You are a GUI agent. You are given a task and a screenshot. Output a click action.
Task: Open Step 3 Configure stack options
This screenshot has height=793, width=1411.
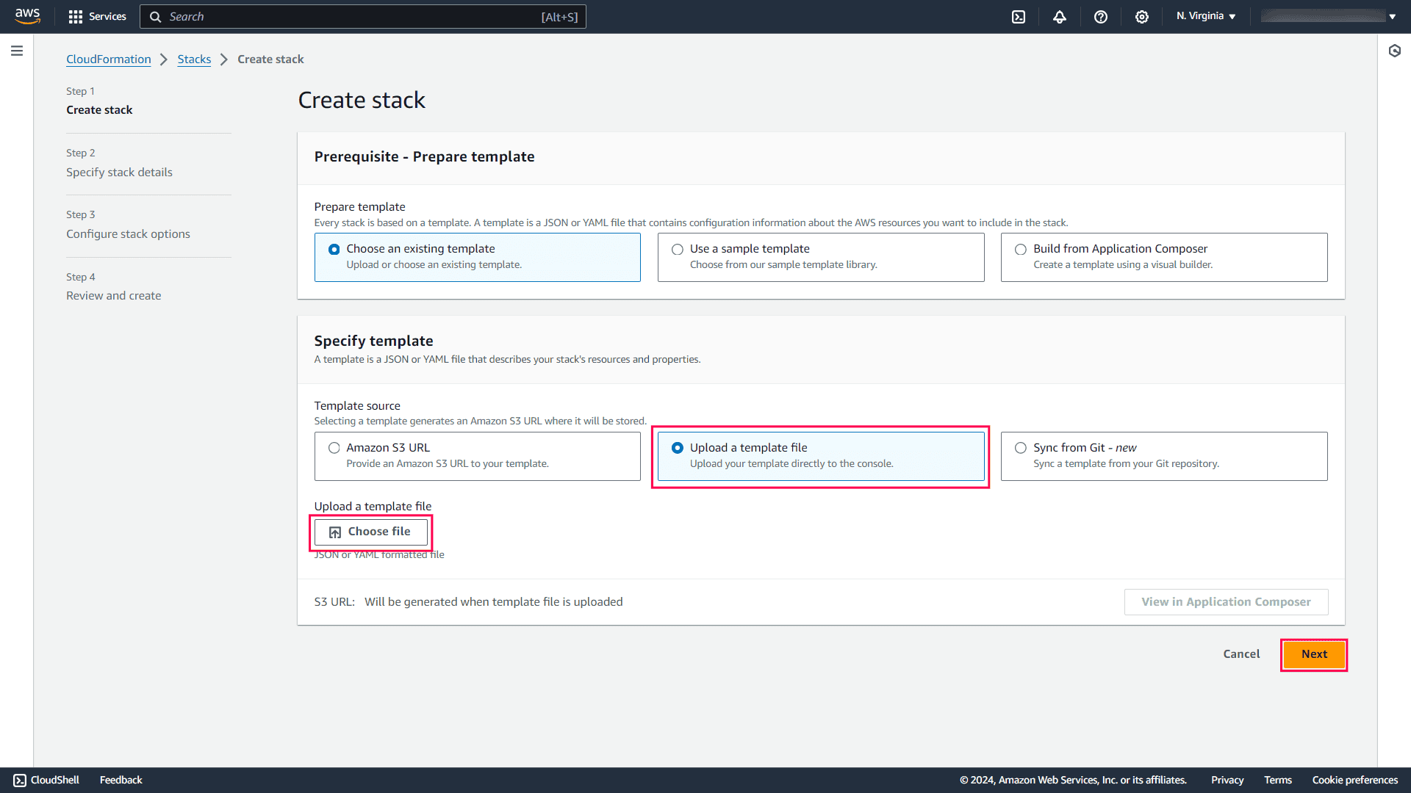pos(128,233)
